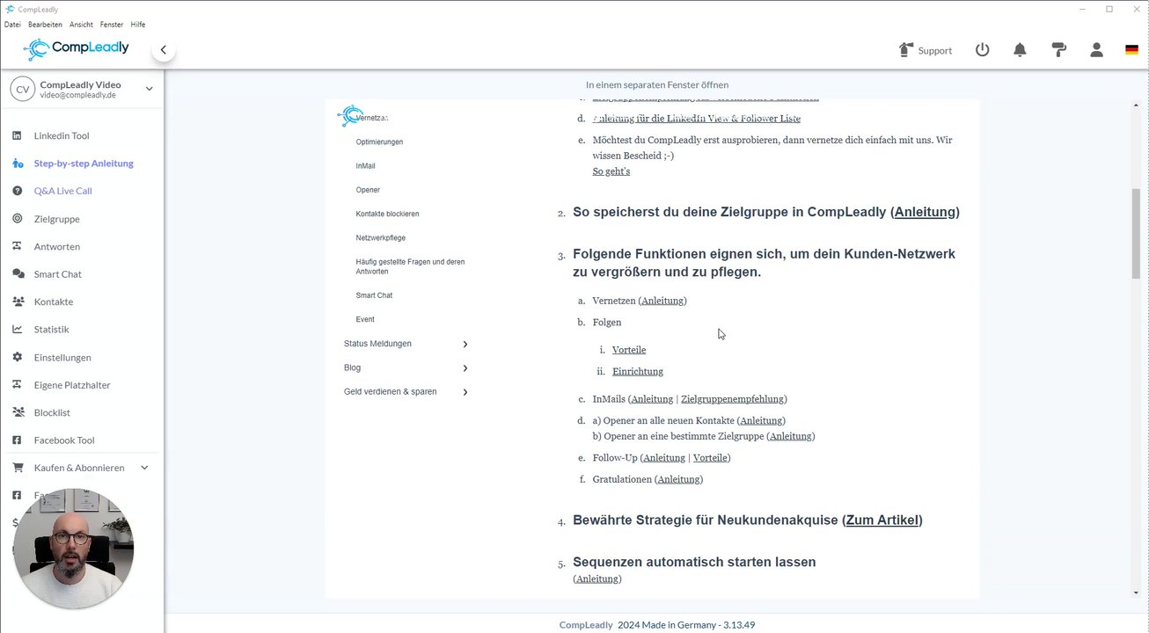Click the German flag language icon
Screen dimensions: 1149x633
click(1131, 50)
